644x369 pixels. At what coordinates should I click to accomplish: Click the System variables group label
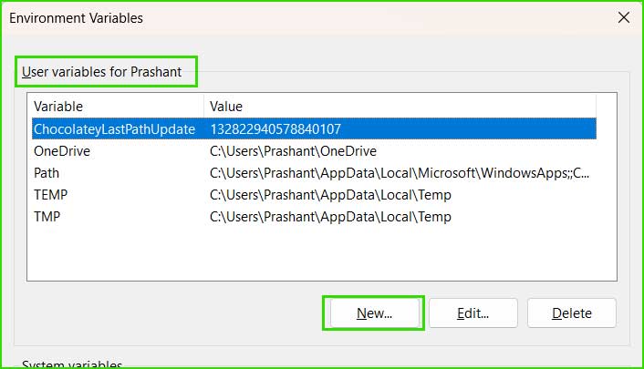click(72, 364)
